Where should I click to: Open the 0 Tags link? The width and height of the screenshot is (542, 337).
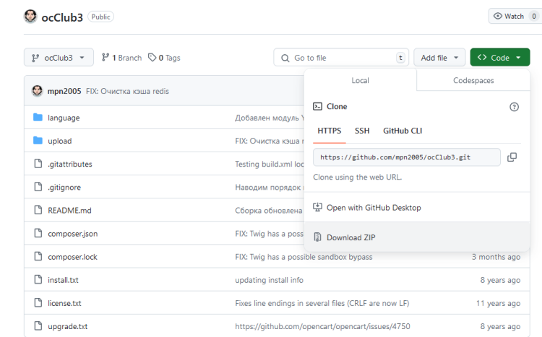pos(164,58)
